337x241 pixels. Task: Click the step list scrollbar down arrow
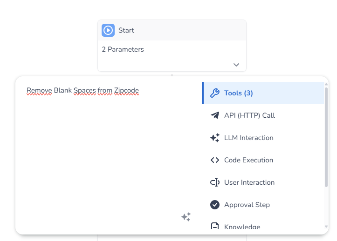(x=326, y=227)
